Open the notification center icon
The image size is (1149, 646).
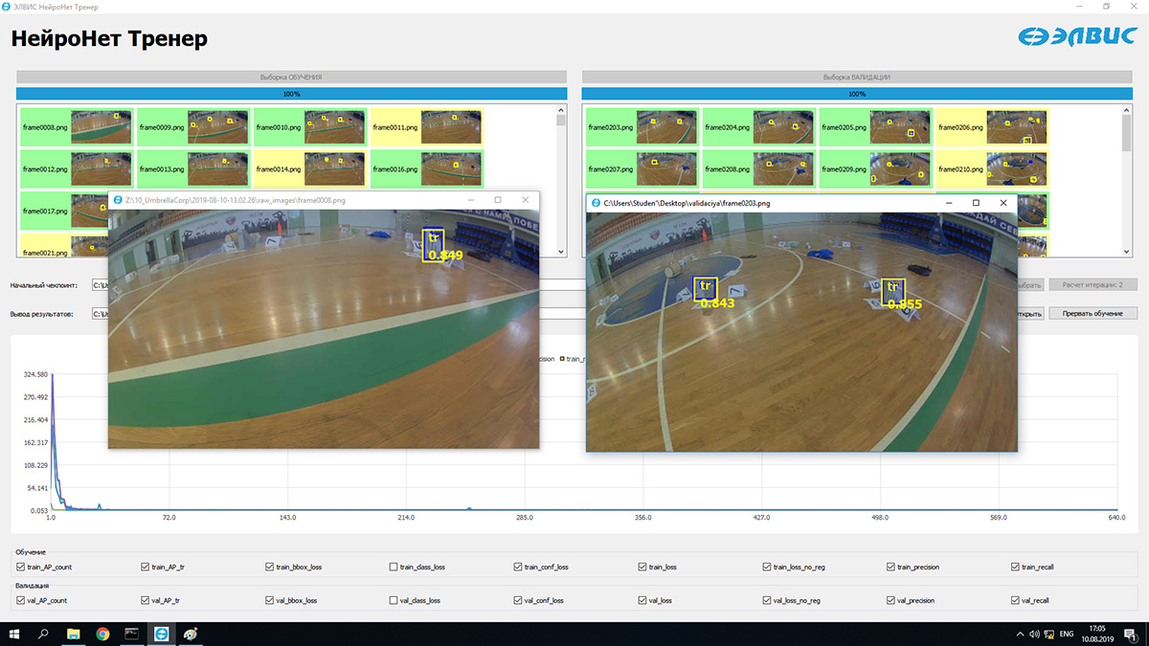[1133, 634]
